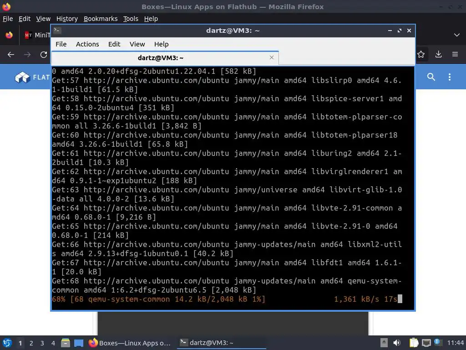Image resolution: width=466 pixels, height=350 pixels.
Task: Close the dartz@VM3 terminal tab
Action: [x=271, y=57]
